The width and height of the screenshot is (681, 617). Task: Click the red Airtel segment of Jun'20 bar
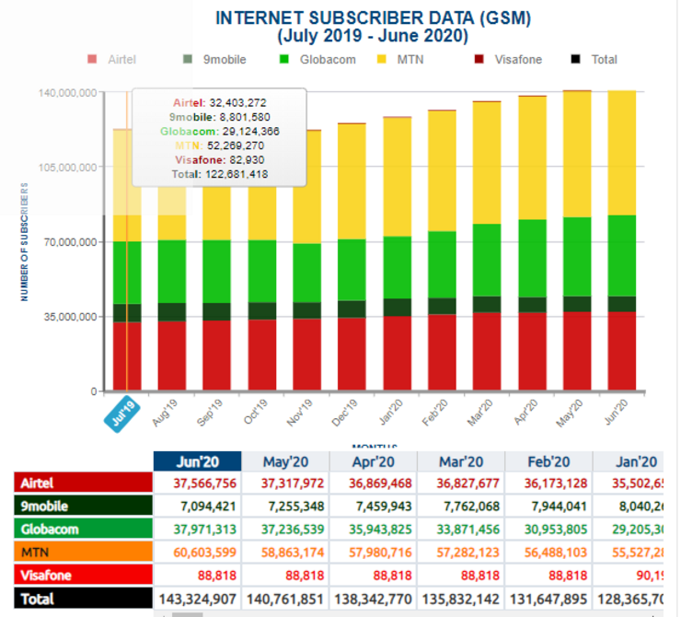(x=622, y=351)
